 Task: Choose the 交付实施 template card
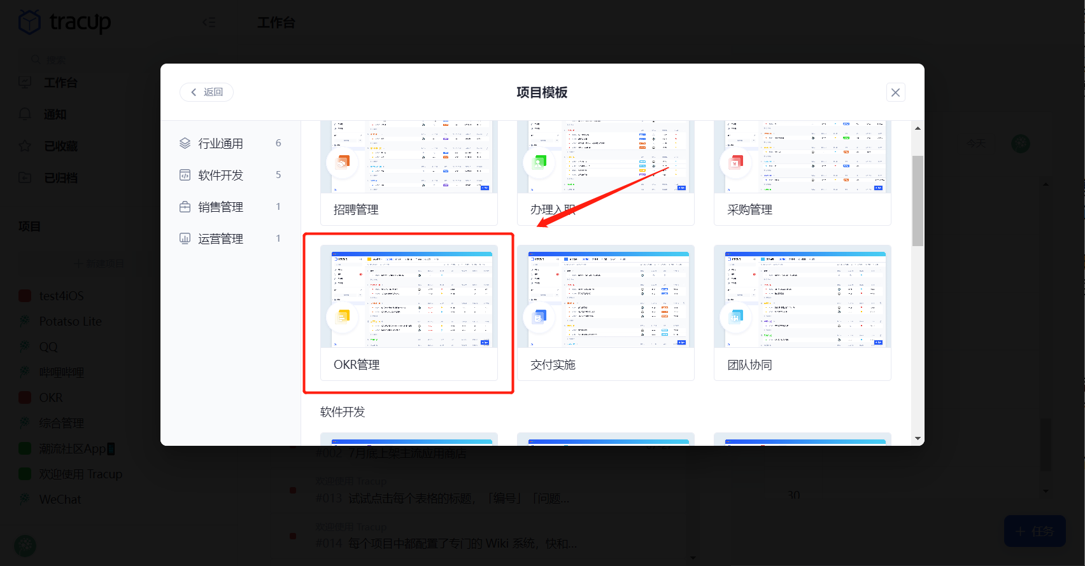606,313
